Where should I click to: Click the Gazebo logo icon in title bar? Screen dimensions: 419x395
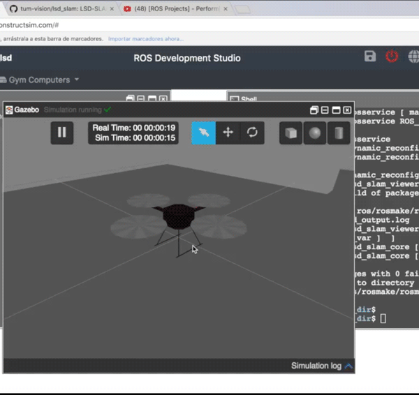coord(9,110)
